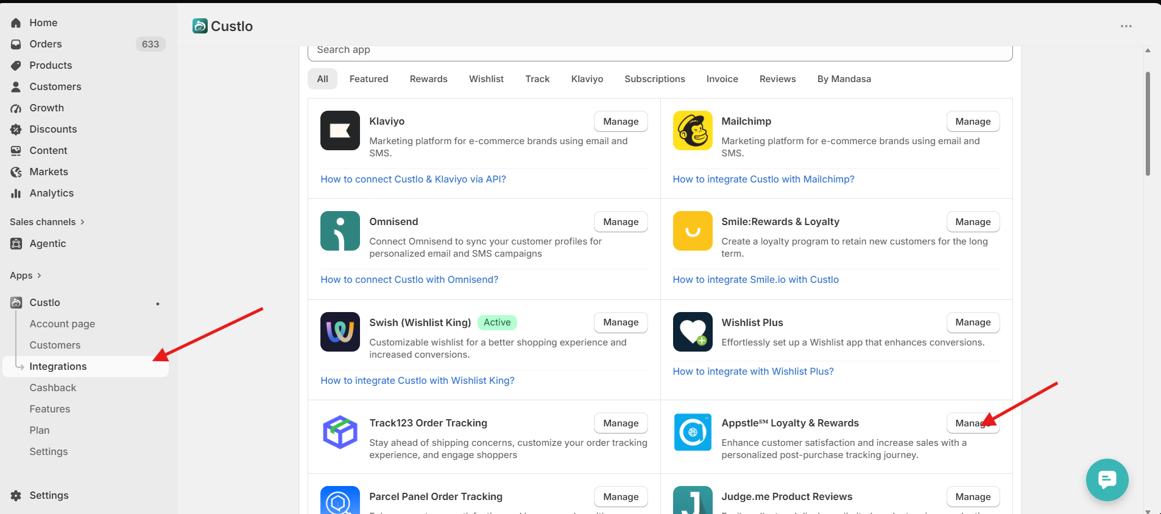The width and height of the screenshot is (1161, 514).
Task: Click the Custlo app icon in sidebar
Action: click(x=16, y=302)
